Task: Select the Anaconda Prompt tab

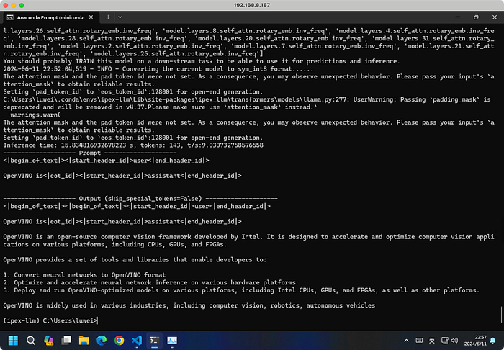Action: (x=50, y=17)
